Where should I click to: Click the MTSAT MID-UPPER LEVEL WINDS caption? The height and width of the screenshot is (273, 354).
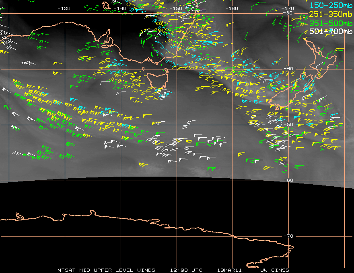click(x=106, y=270)
